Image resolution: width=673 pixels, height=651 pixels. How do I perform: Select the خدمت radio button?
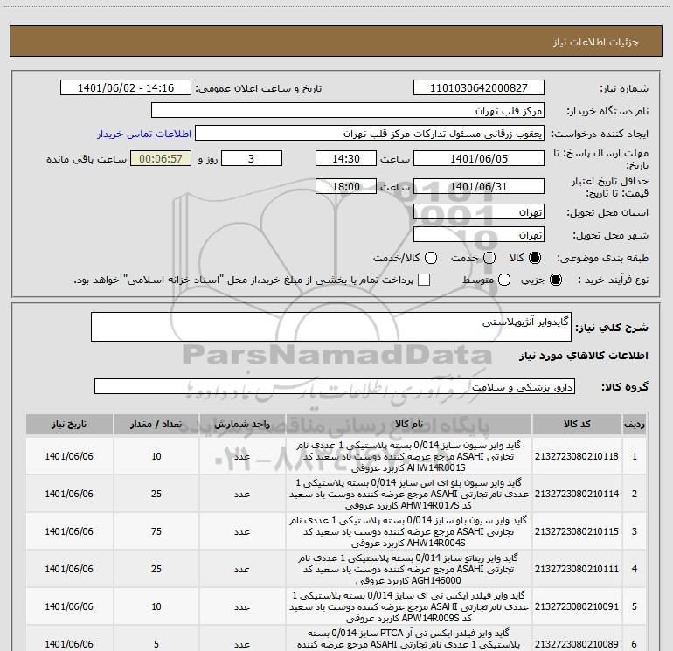coord(489,258)
